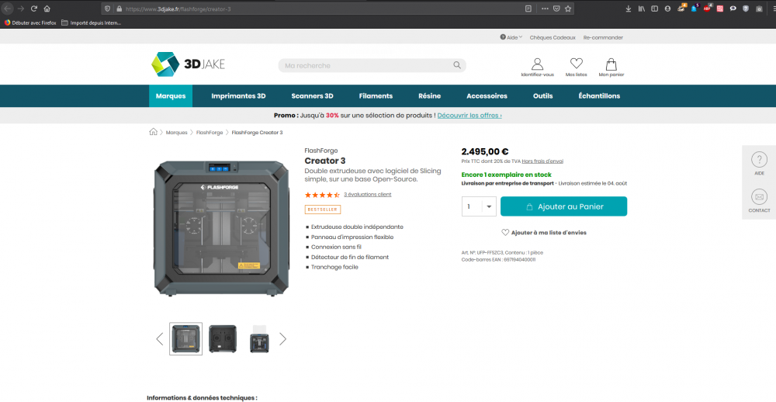Go back one page in browser
Screen dimensions: 776x402
pyautogui.click(x=8, y=9)
